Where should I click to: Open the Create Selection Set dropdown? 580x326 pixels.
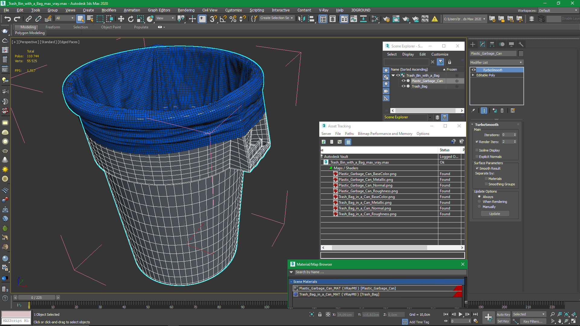point(276,18)
